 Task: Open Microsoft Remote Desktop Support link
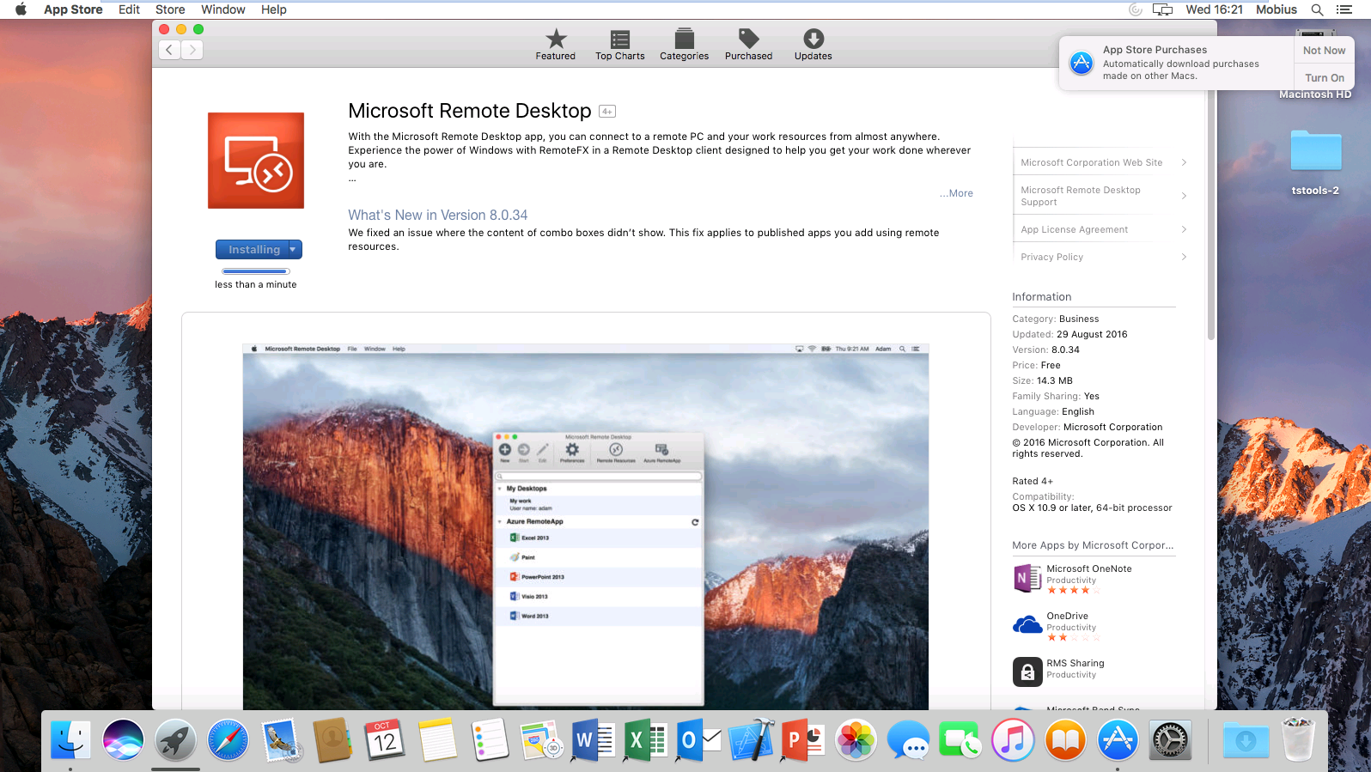point(1081,196)
